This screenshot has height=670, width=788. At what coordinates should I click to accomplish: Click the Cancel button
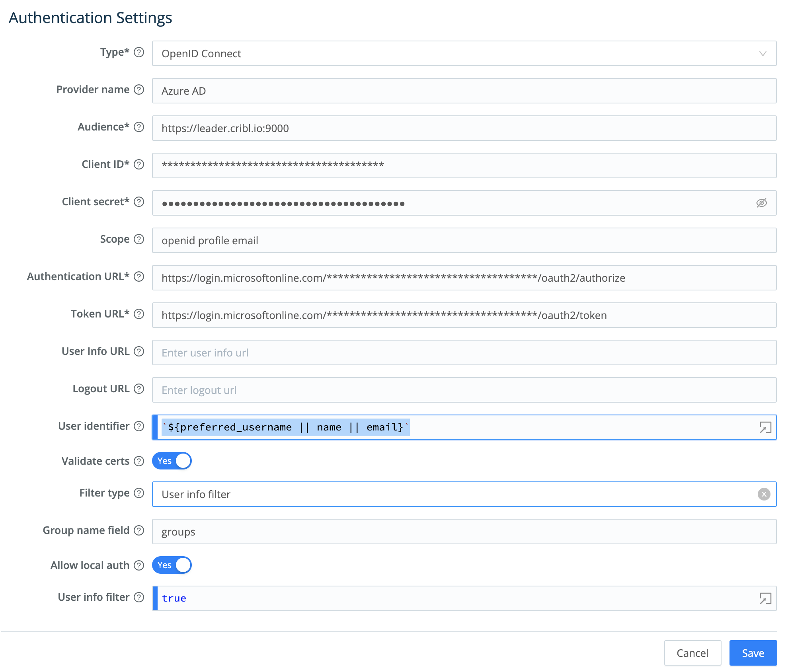pos(692,653)
